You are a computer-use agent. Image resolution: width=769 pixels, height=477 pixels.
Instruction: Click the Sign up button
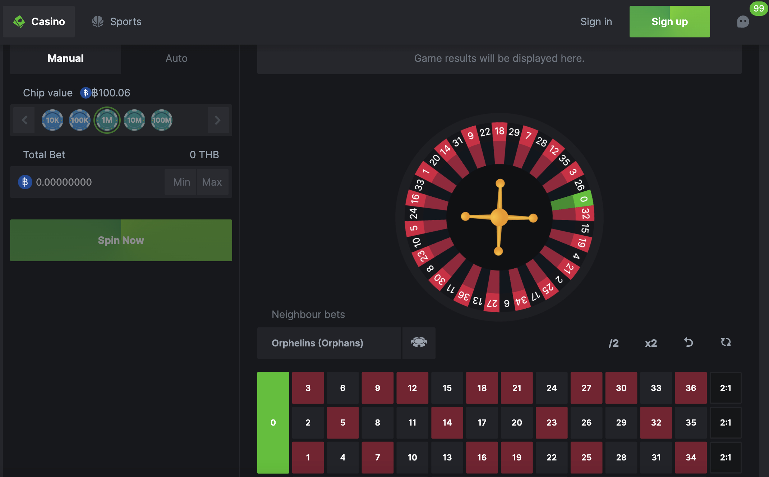point(669,22)
